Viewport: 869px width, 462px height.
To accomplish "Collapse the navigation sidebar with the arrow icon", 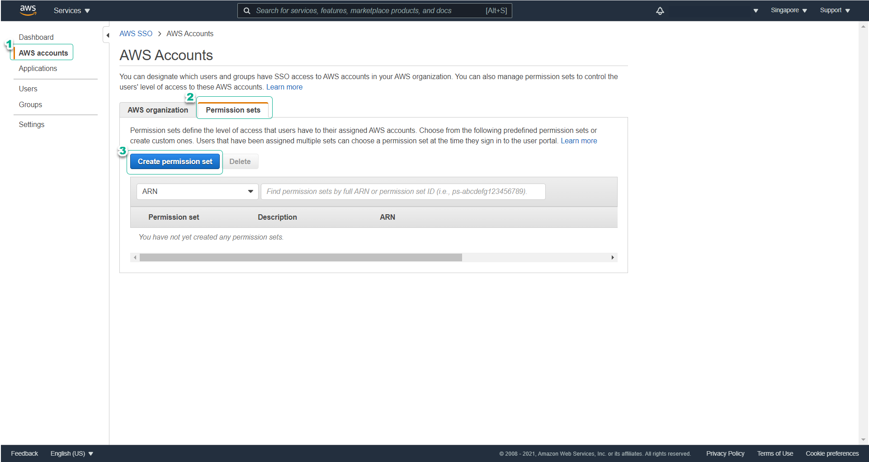I will pos(108,35).
